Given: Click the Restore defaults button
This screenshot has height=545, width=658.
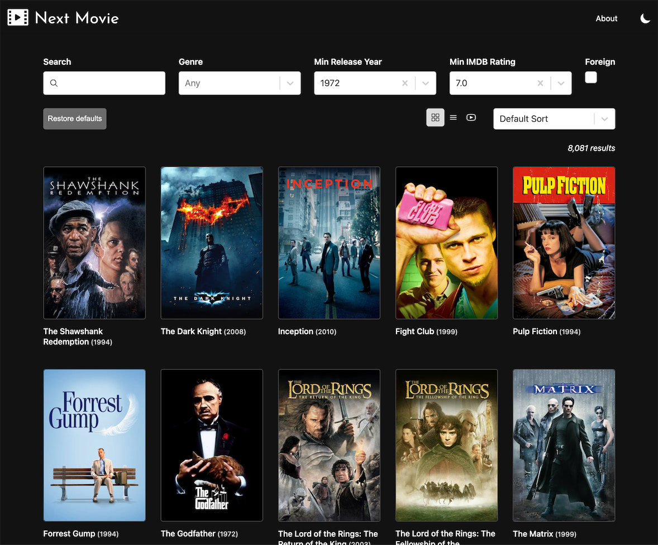Looking at the screenshot, I should pos(75,119).
